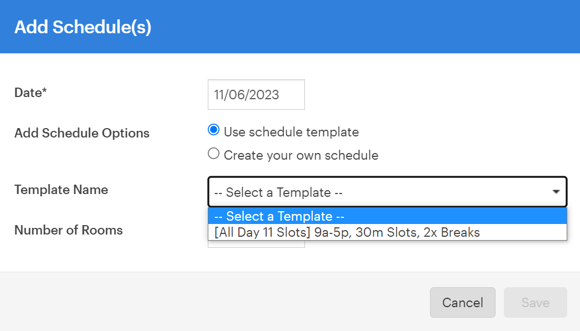Click the Use schedule template label text
The height and width of the screenshot is (331, 580).
point(291,132)
